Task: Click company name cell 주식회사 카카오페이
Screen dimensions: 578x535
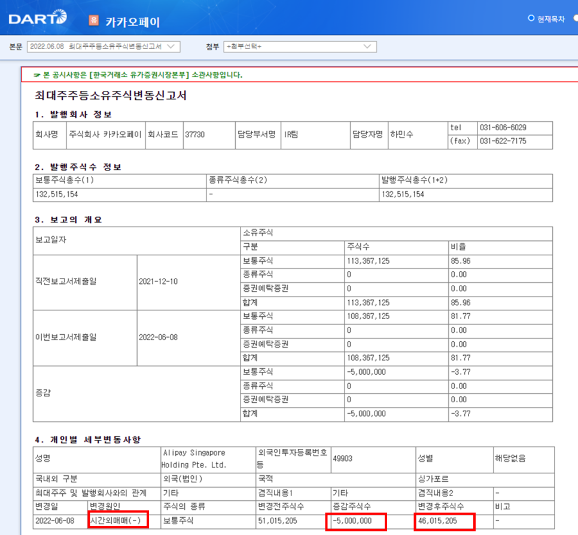Action: pos(105,134)
